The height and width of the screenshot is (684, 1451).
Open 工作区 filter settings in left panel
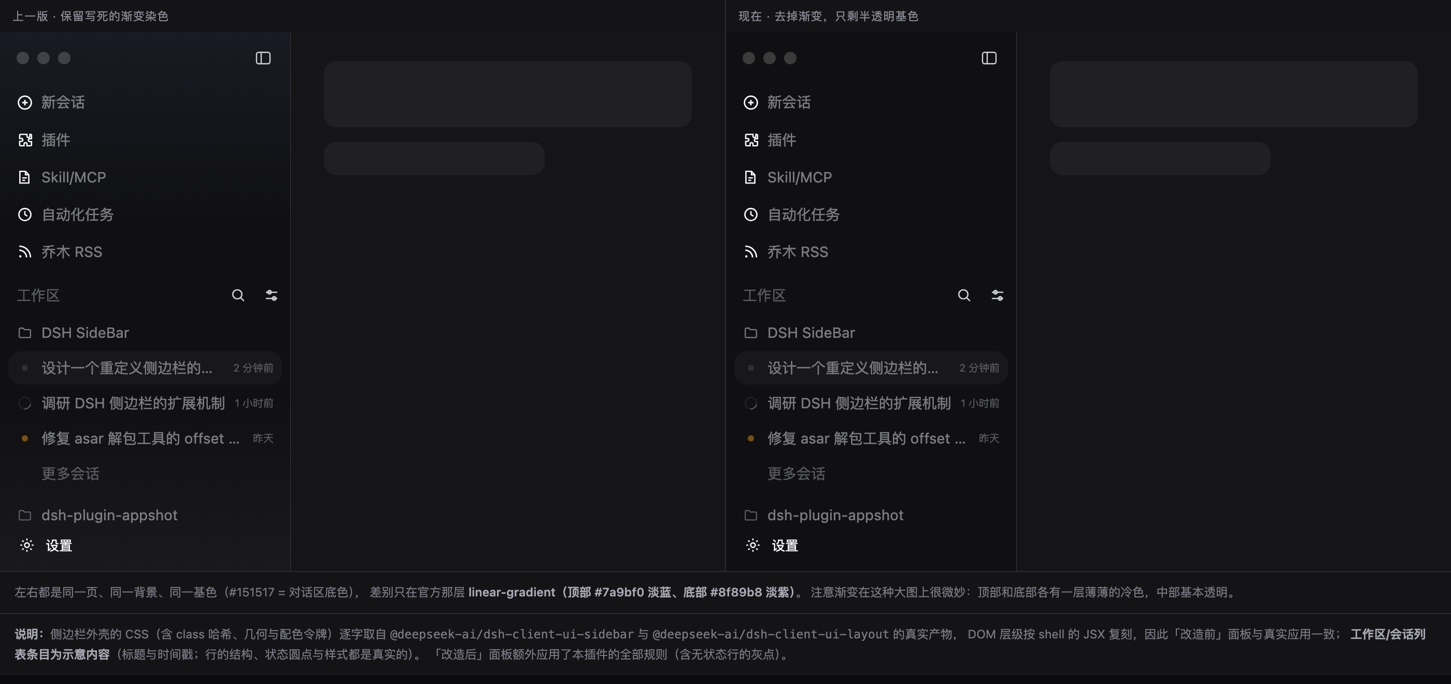click(272, 295)
